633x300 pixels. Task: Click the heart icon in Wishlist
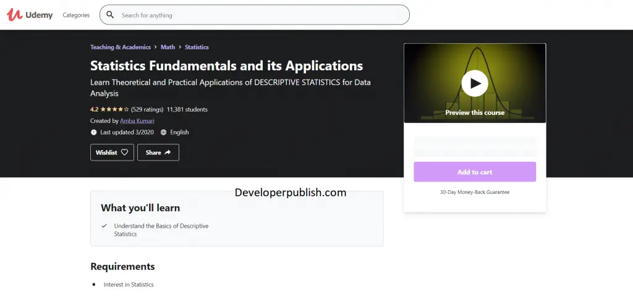click(x=124, y=152)
